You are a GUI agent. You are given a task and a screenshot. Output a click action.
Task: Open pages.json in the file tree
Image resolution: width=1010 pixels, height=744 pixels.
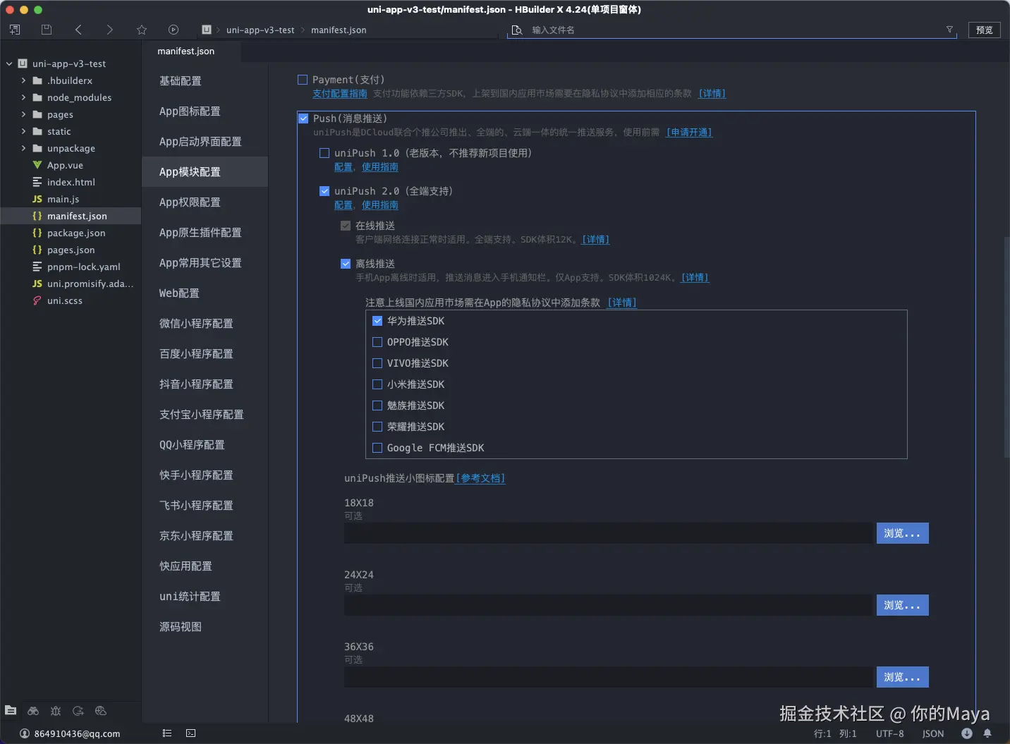pyautogui.click(x=71, y=250)
